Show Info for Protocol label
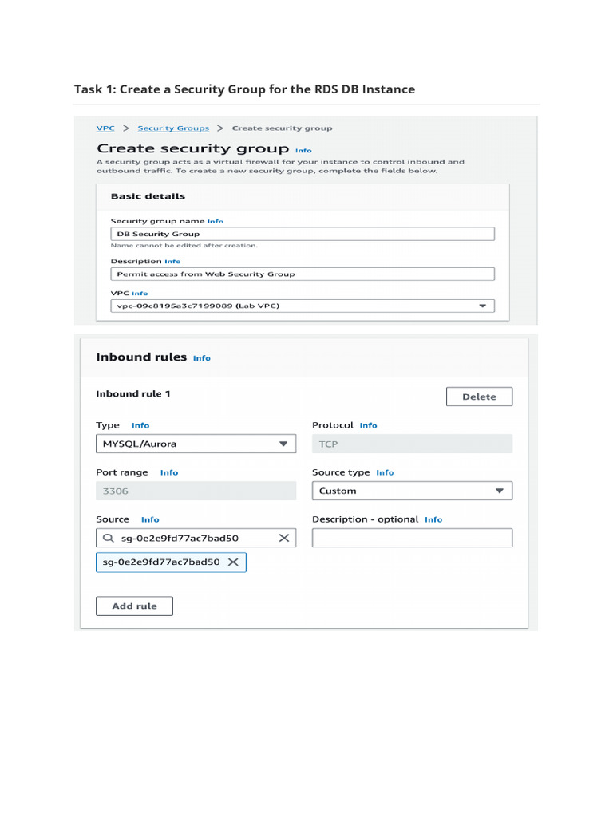This screenshot has width=613, height=817. [x=368, y=425]
